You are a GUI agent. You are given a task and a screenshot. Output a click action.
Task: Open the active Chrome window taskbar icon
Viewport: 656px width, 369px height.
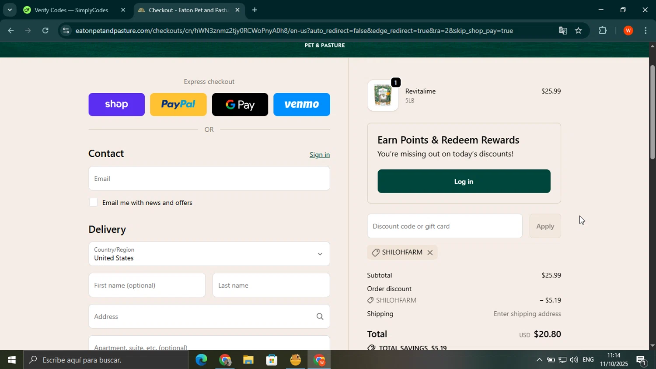click(x=319, y=360)
